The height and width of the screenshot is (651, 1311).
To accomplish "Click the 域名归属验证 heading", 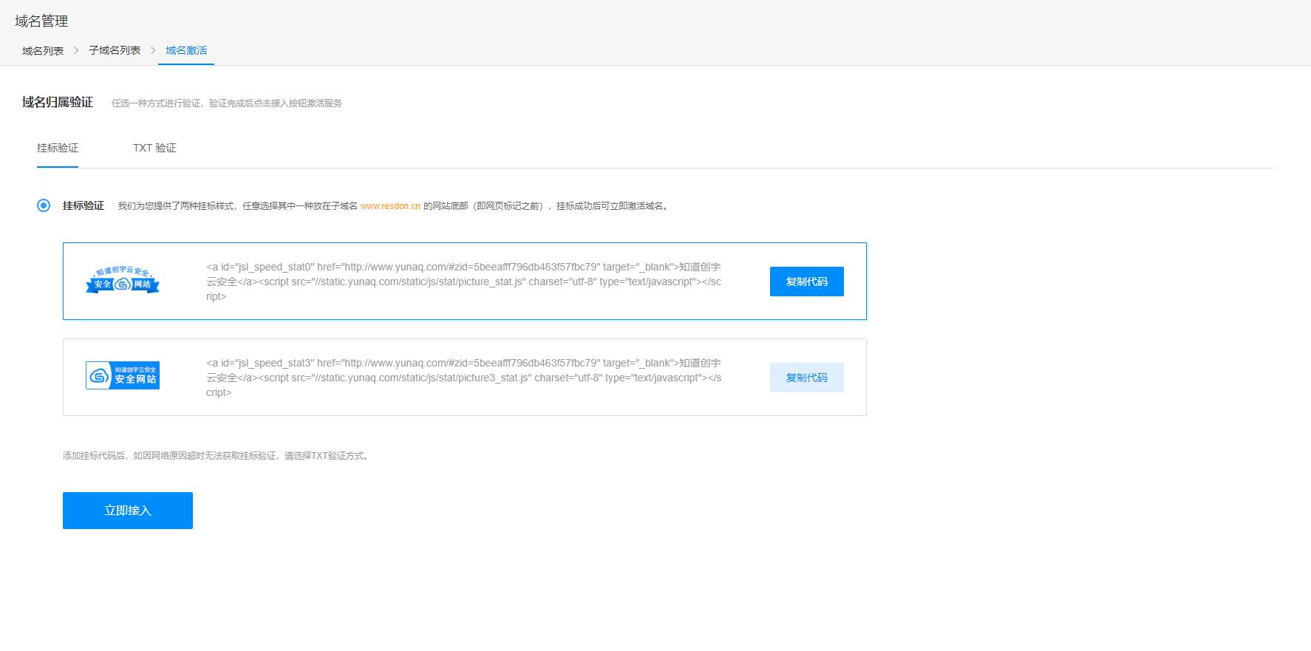I will (58, 103).
